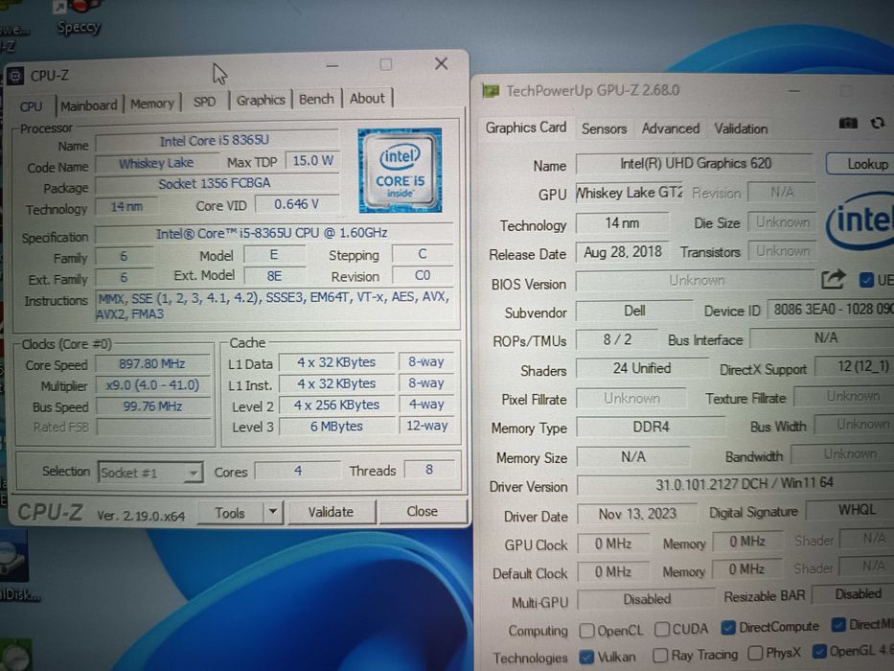Expand the Tools dropdown arrow in CPU-Z
The width and height of the screenshot is (894, 671).
[273, 512]
